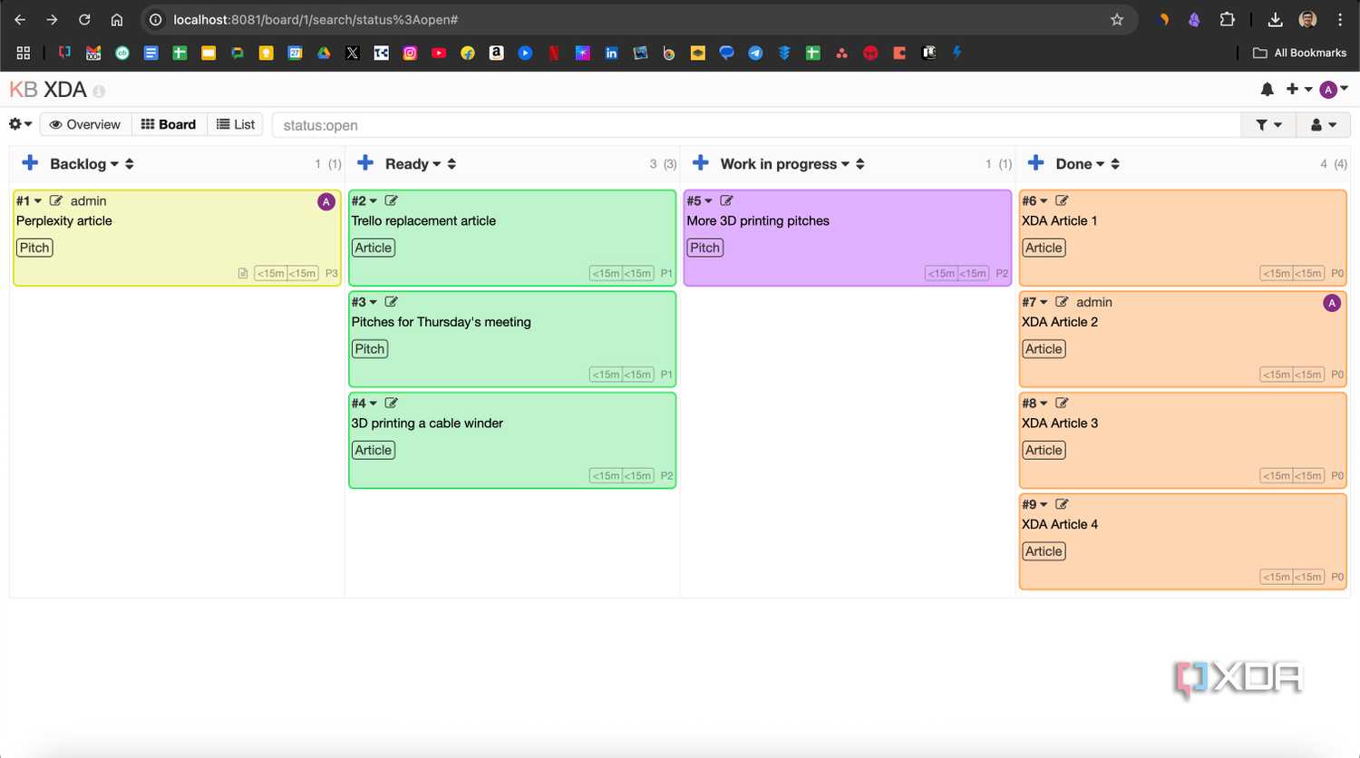Image resolution: width=1360 pixels, height=758 pixels.
Task: Edit task #3 Pitches for Thursday's meeting
Action: (x=392, y=302)
